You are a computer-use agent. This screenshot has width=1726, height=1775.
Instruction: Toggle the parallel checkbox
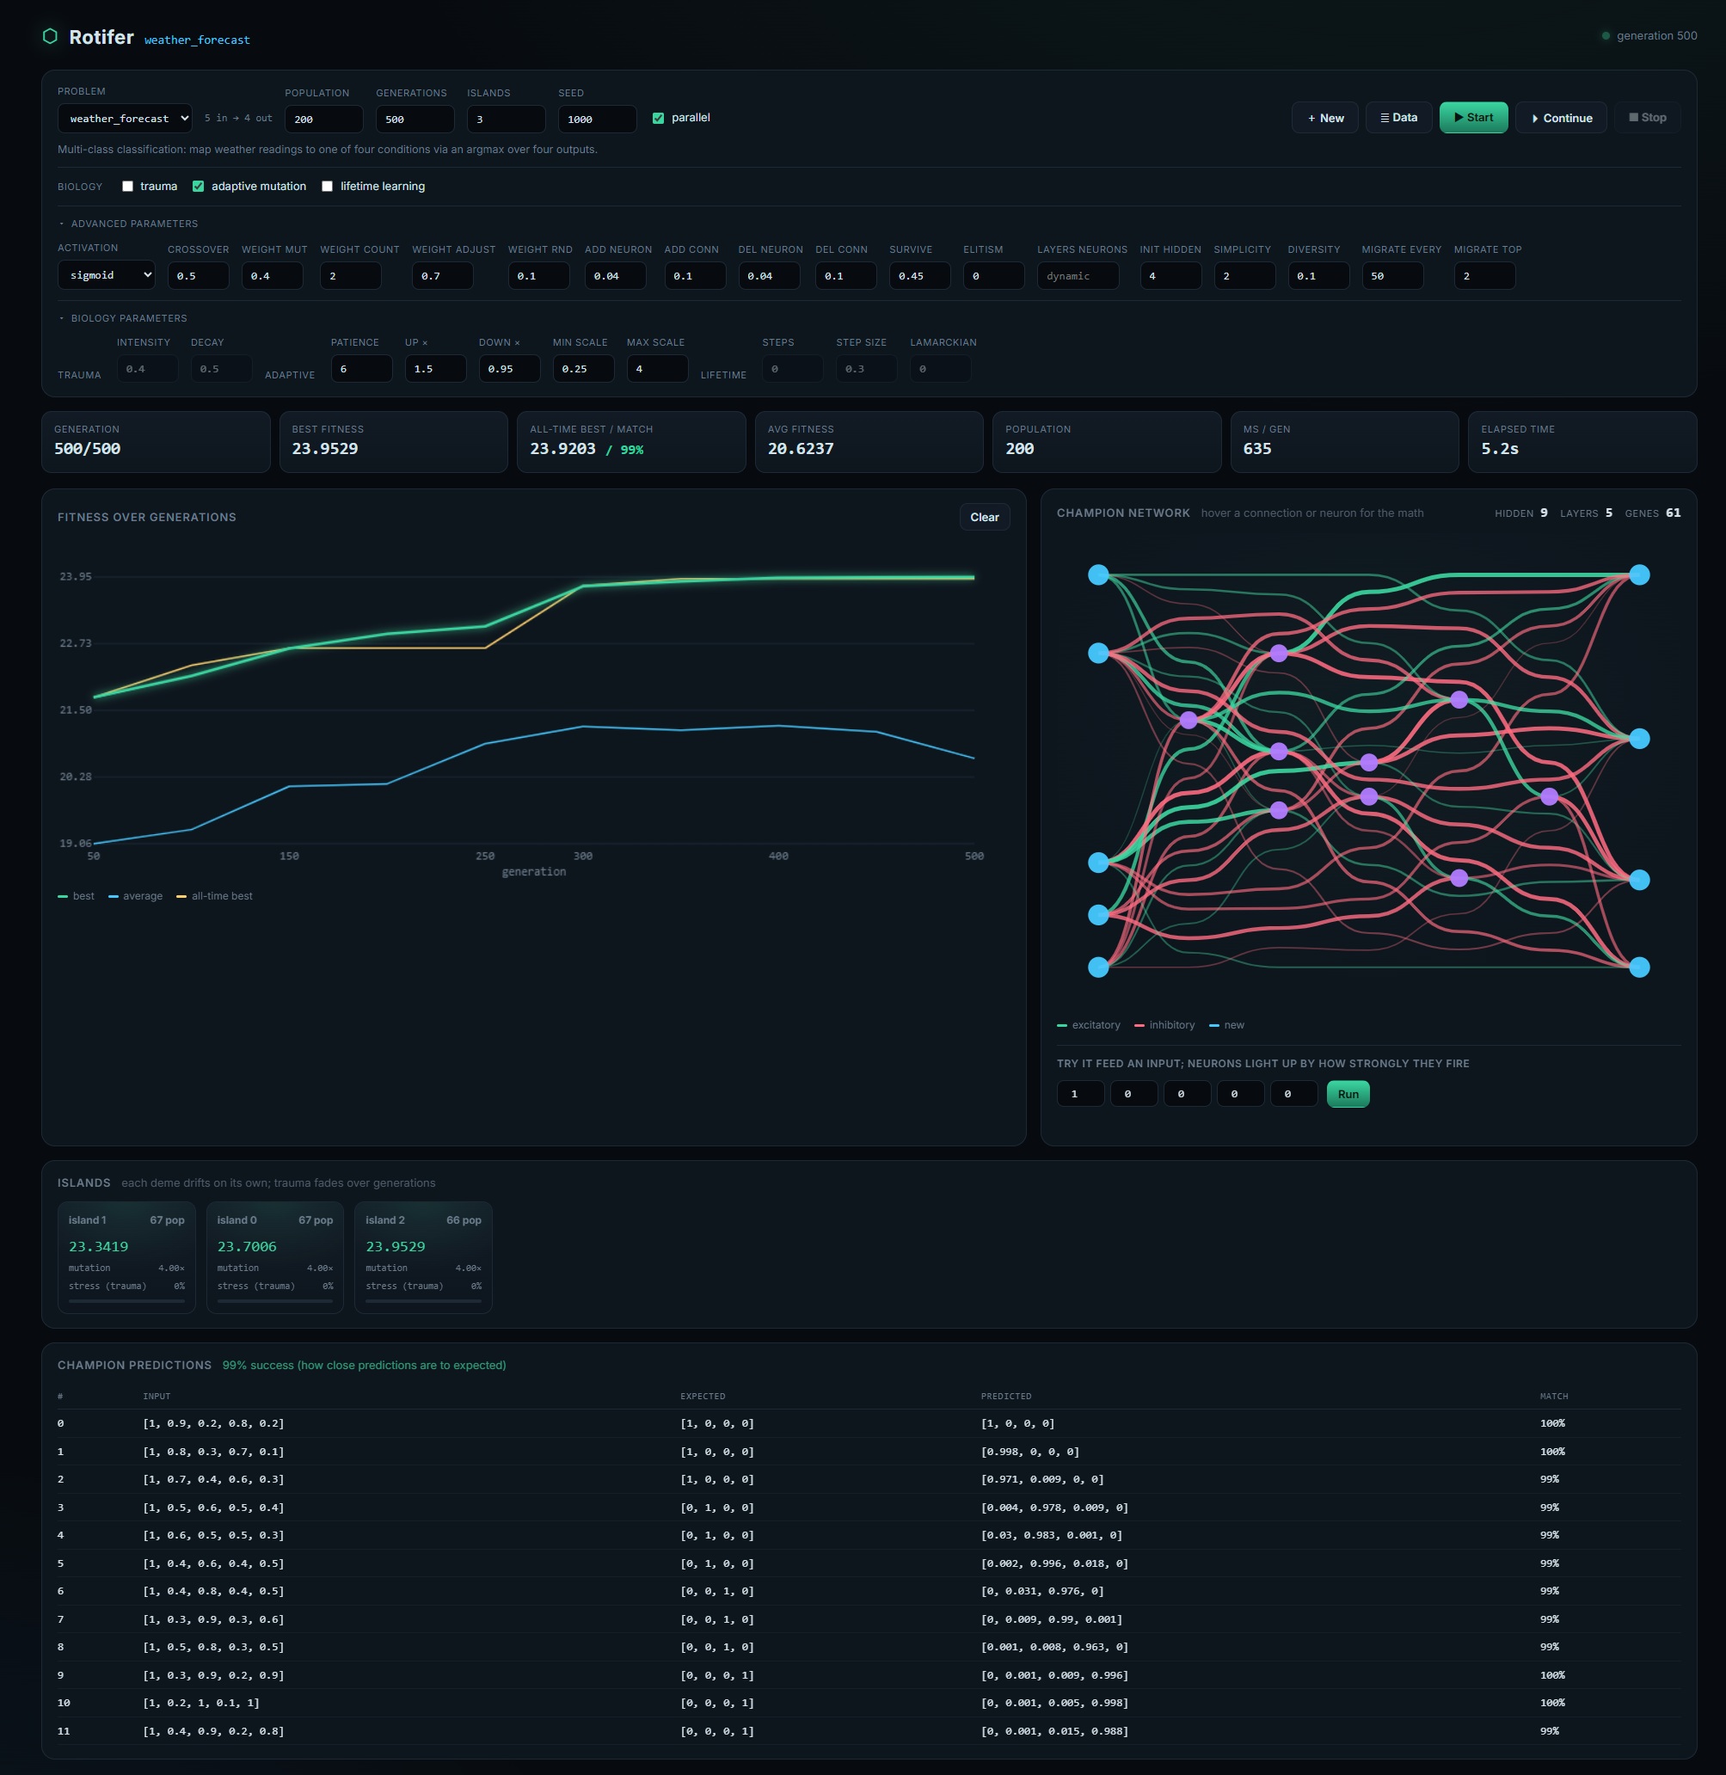click(x=658, y=118)
